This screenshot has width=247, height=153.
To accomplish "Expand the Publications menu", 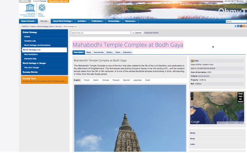I will [x=97, y=21].
